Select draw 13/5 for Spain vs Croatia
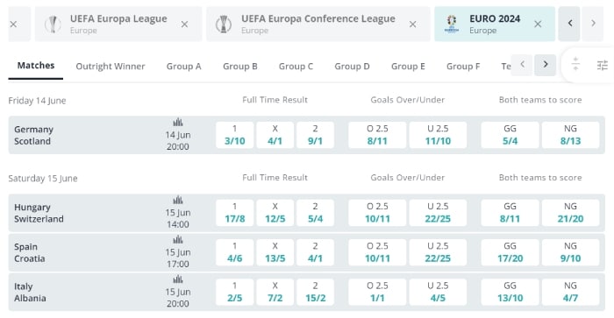 275,252
